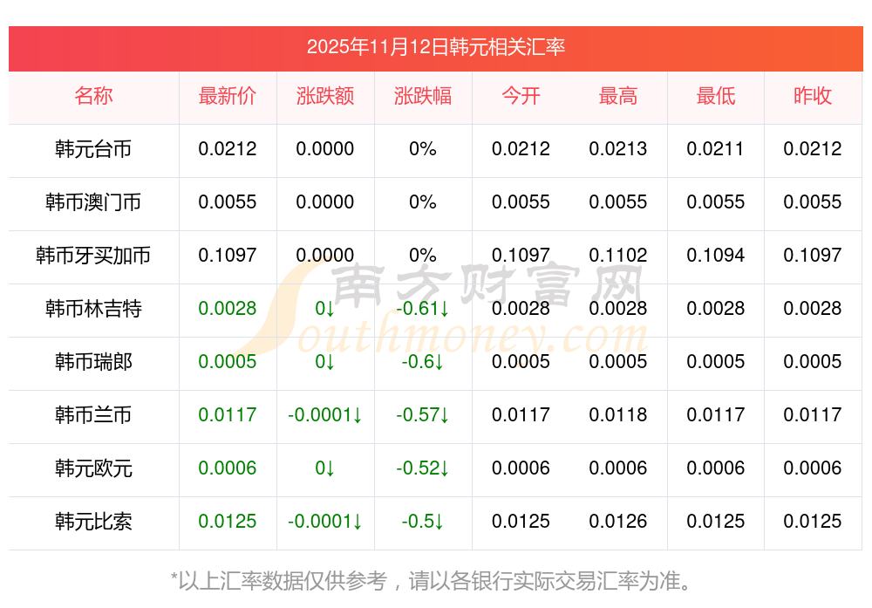This screenshot has width=872, height=608.
Task: Click the 韩币兰币 currency pair
Action: click(93, 415)
